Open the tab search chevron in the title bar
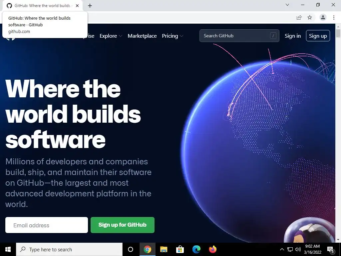Image resolution: width=341 pixels, height=256 pixels. click(287, 5)
